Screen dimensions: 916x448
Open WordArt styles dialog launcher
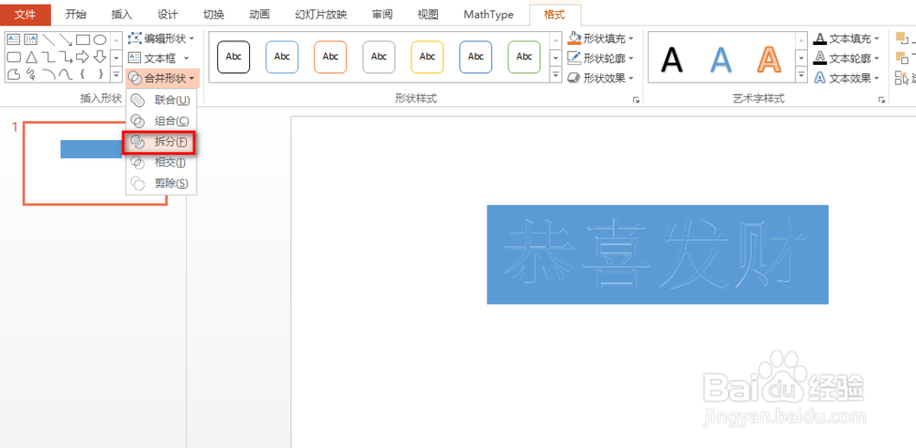tap(881, 101)
